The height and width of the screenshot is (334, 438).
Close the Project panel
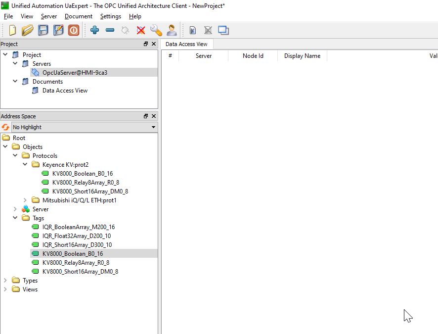154,44
